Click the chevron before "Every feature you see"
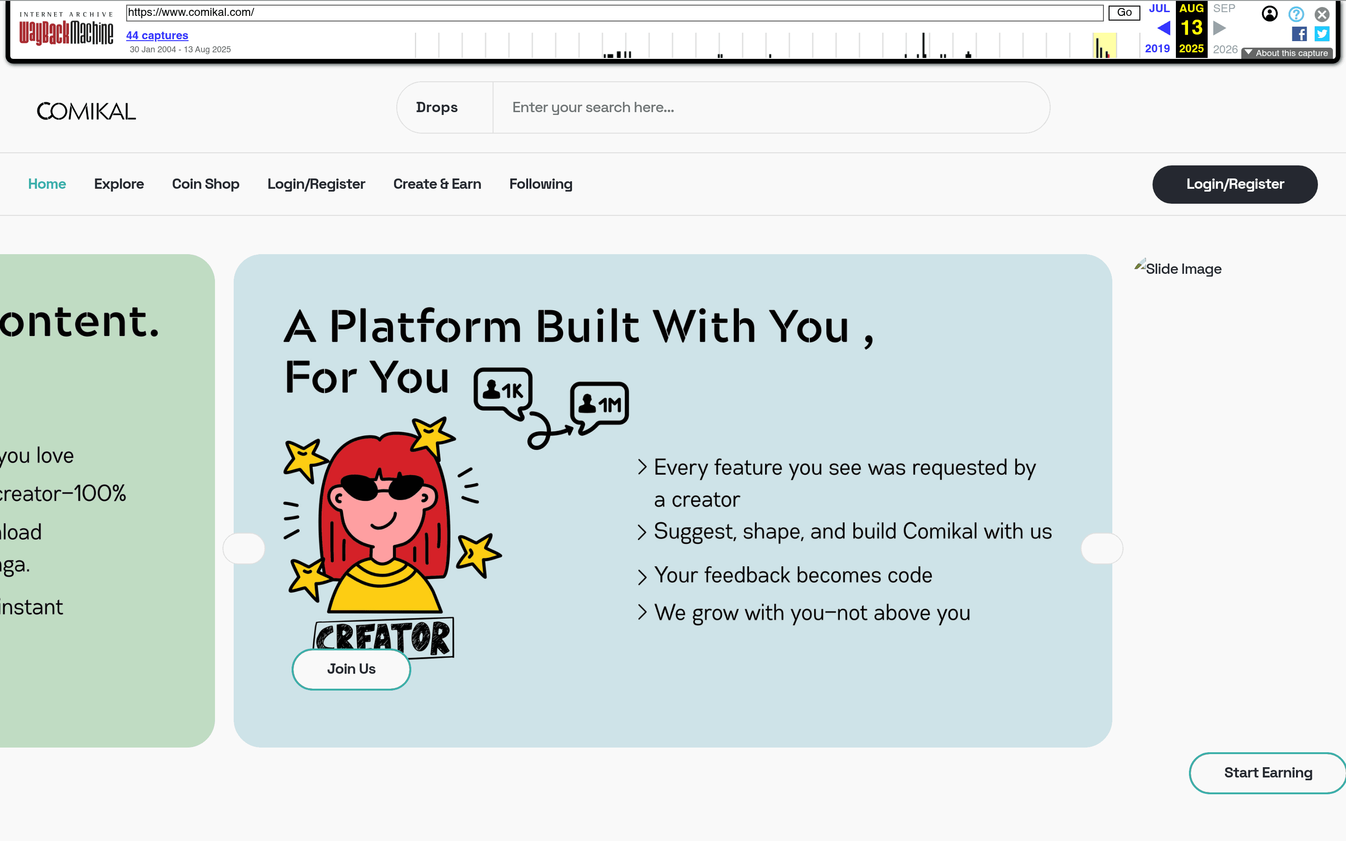The width and height of the screenshot is (1346, 841). [642, 467]
